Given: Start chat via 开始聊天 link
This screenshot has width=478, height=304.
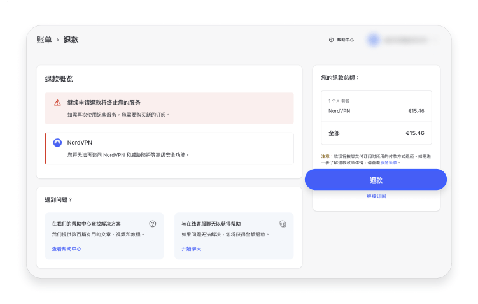Looking at the screenshot, I should click(x=191, y=249).
